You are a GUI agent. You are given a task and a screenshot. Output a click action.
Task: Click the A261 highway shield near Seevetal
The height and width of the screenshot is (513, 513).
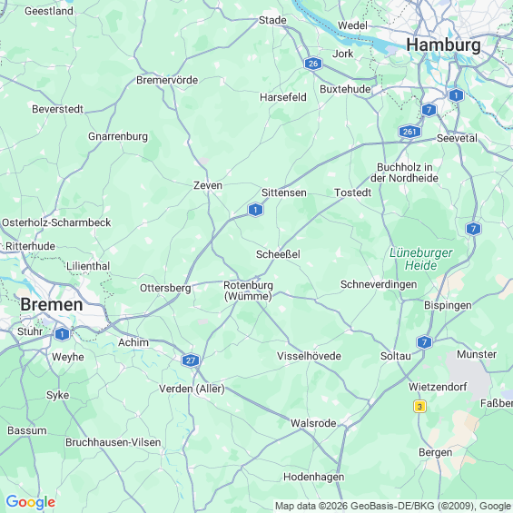point(409,132)
